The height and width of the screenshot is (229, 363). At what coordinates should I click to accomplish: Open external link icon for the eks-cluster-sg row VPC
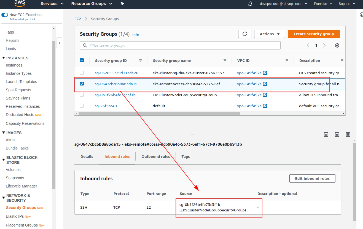(265, 73)
